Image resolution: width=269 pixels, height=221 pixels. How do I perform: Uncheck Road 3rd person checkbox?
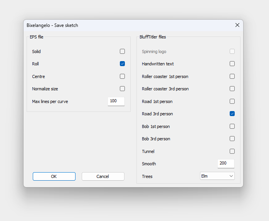coord(232,114)
